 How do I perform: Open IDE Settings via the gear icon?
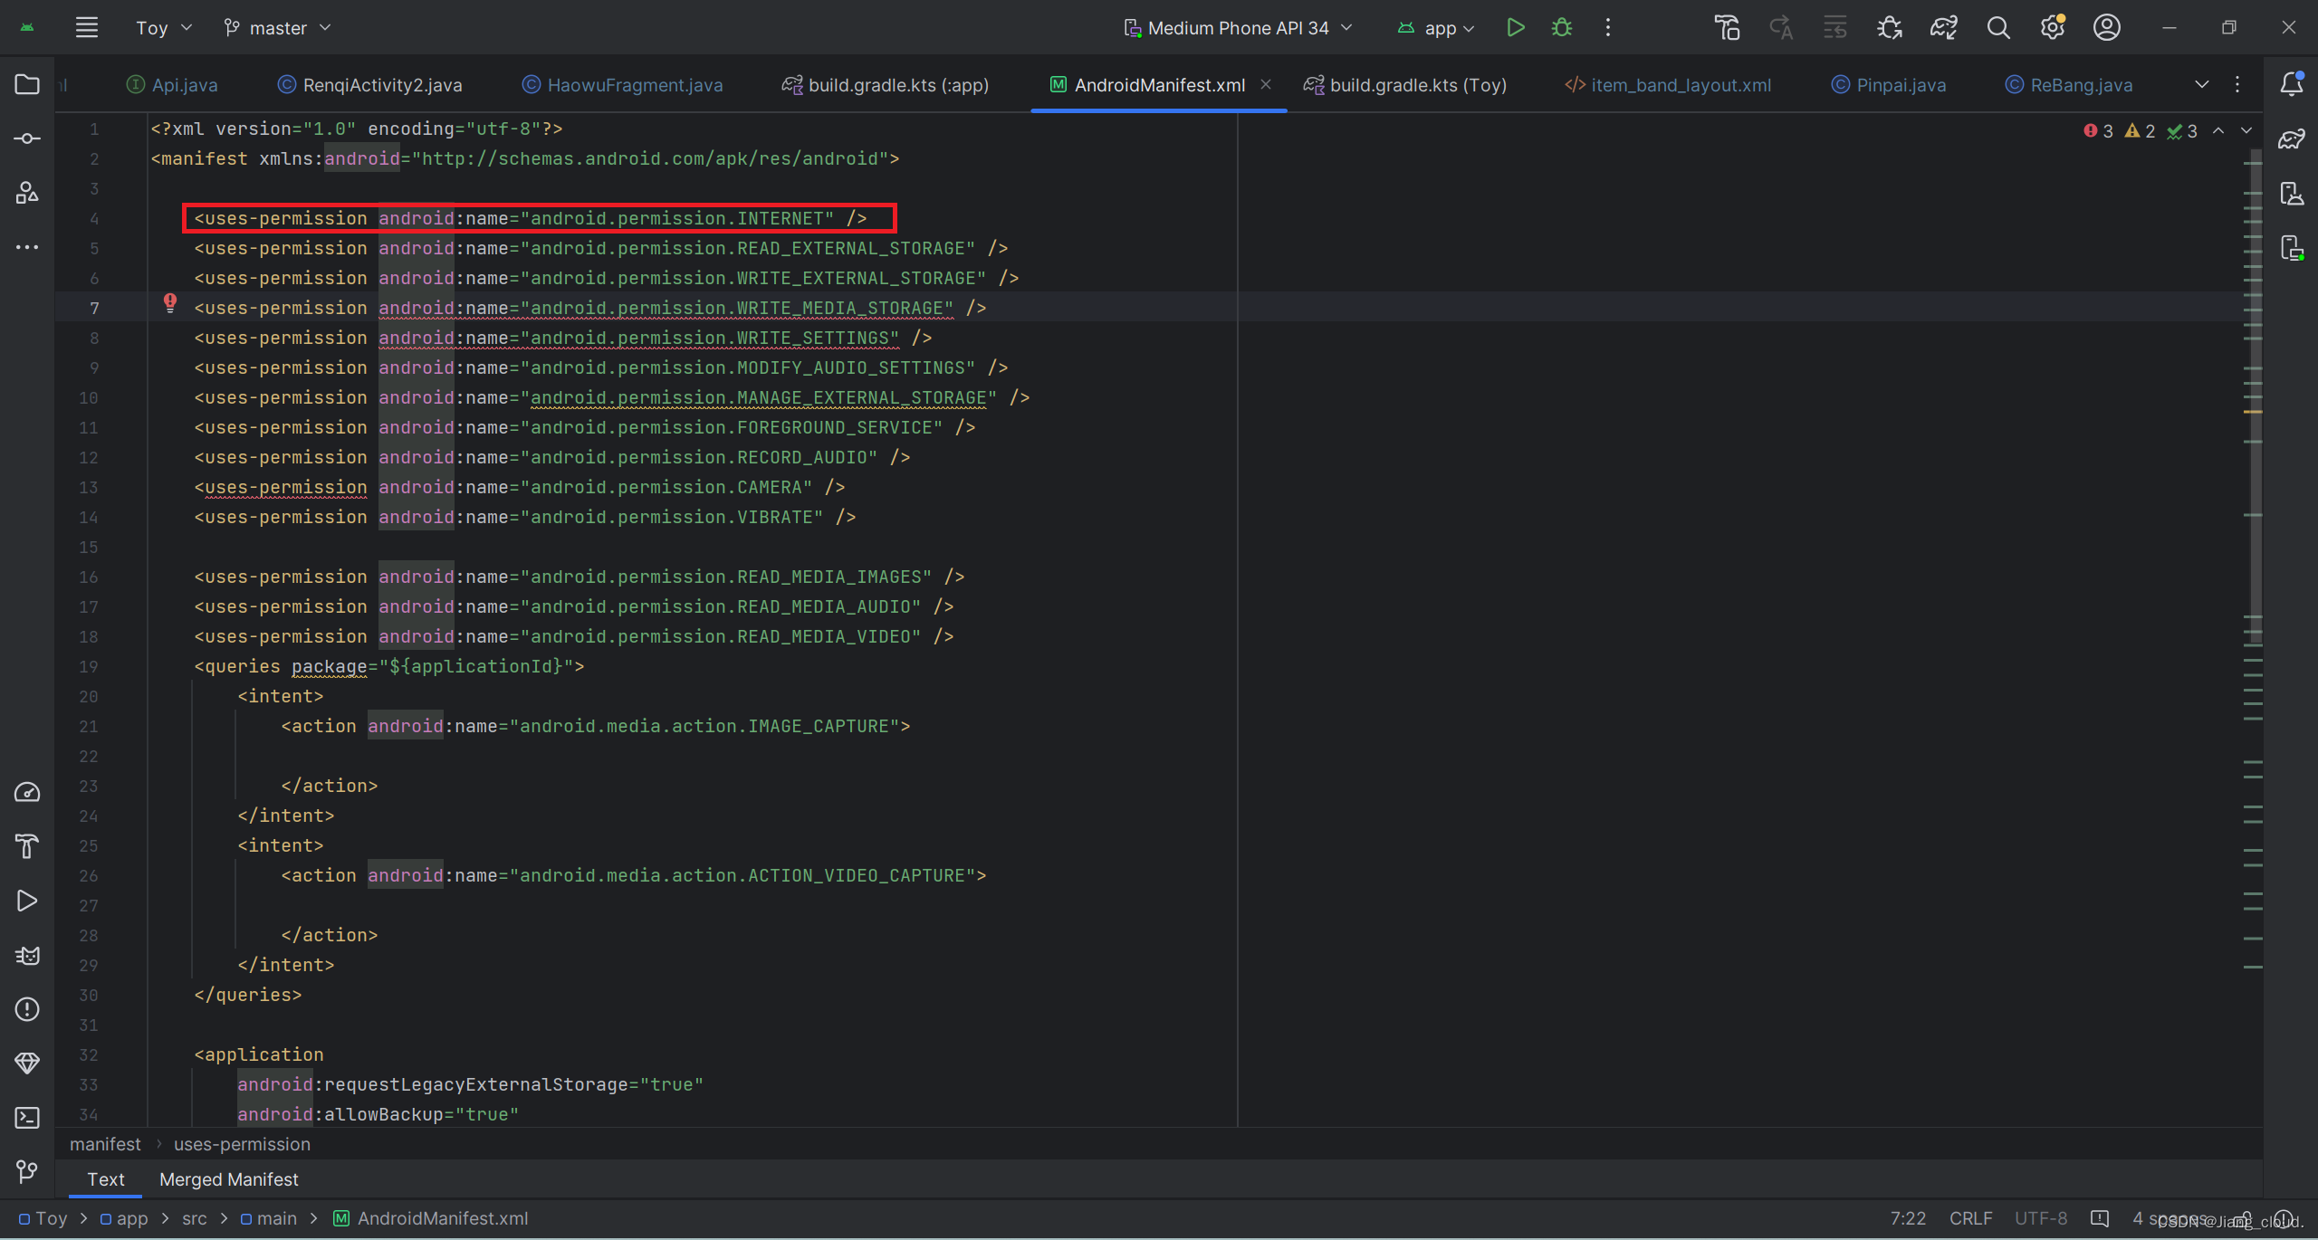pyautogui.click(x=2052, y=27)
